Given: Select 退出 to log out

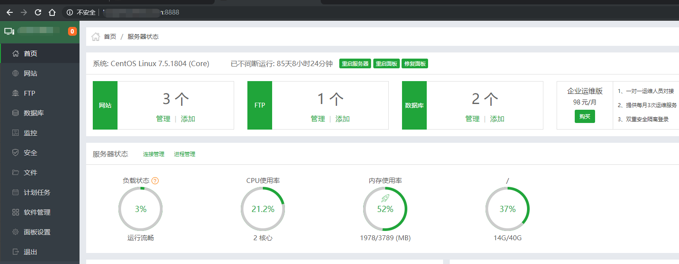Looking at the screenshot, I should tap(40, 252).
